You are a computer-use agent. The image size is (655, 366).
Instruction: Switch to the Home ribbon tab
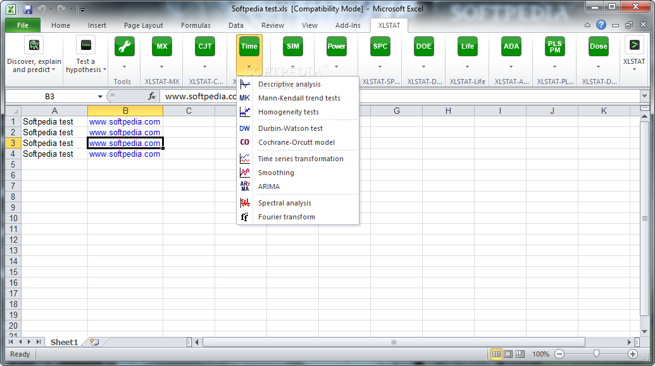click(x=61, y=25)
